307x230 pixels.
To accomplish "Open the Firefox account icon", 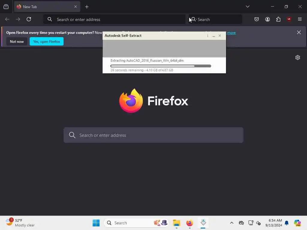I will [x=267, y=19].
